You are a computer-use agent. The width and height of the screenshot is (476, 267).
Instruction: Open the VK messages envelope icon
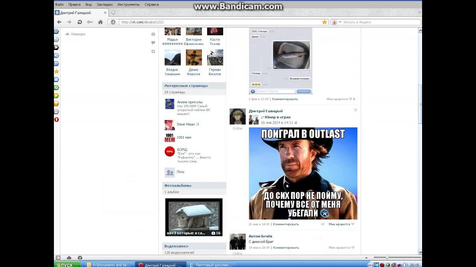pos(153,34)
